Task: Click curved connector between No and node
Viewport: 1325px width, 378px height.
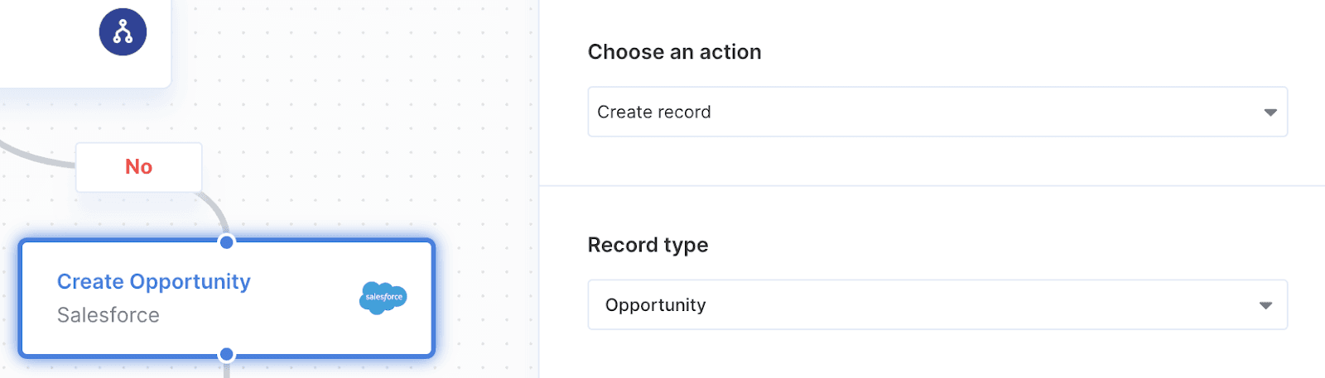Action: pyautogui.click(x=219, y=211)
